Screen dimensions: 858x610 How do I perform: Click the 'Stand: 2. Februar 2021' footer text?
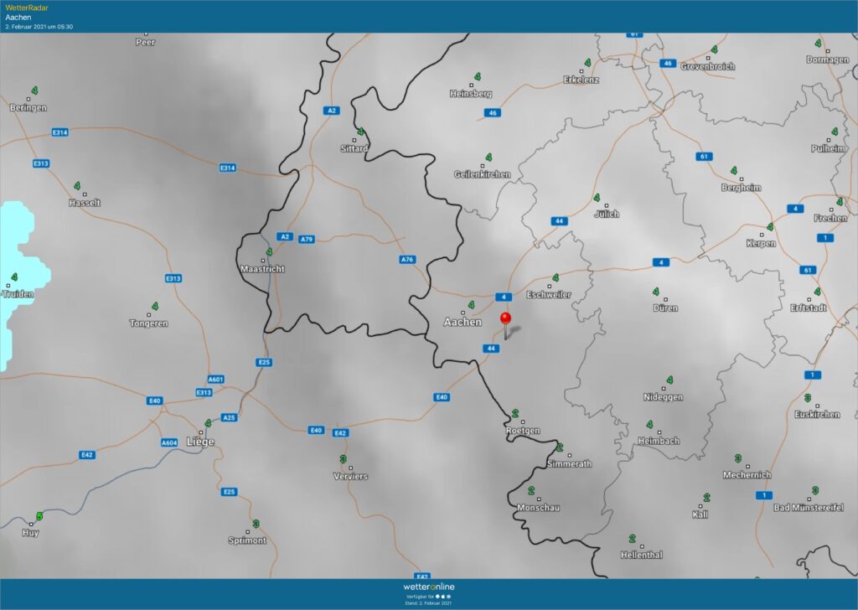point(428,603)
